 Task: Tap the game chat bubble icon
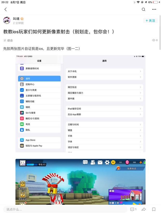[x=85, y=162]
